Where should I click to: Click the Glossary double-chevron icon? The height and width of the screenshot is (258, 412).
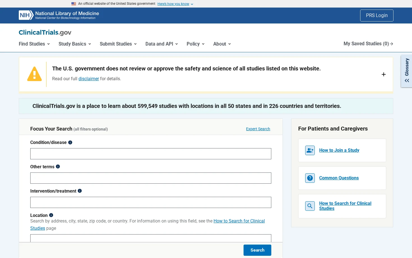tap(407, 81)
